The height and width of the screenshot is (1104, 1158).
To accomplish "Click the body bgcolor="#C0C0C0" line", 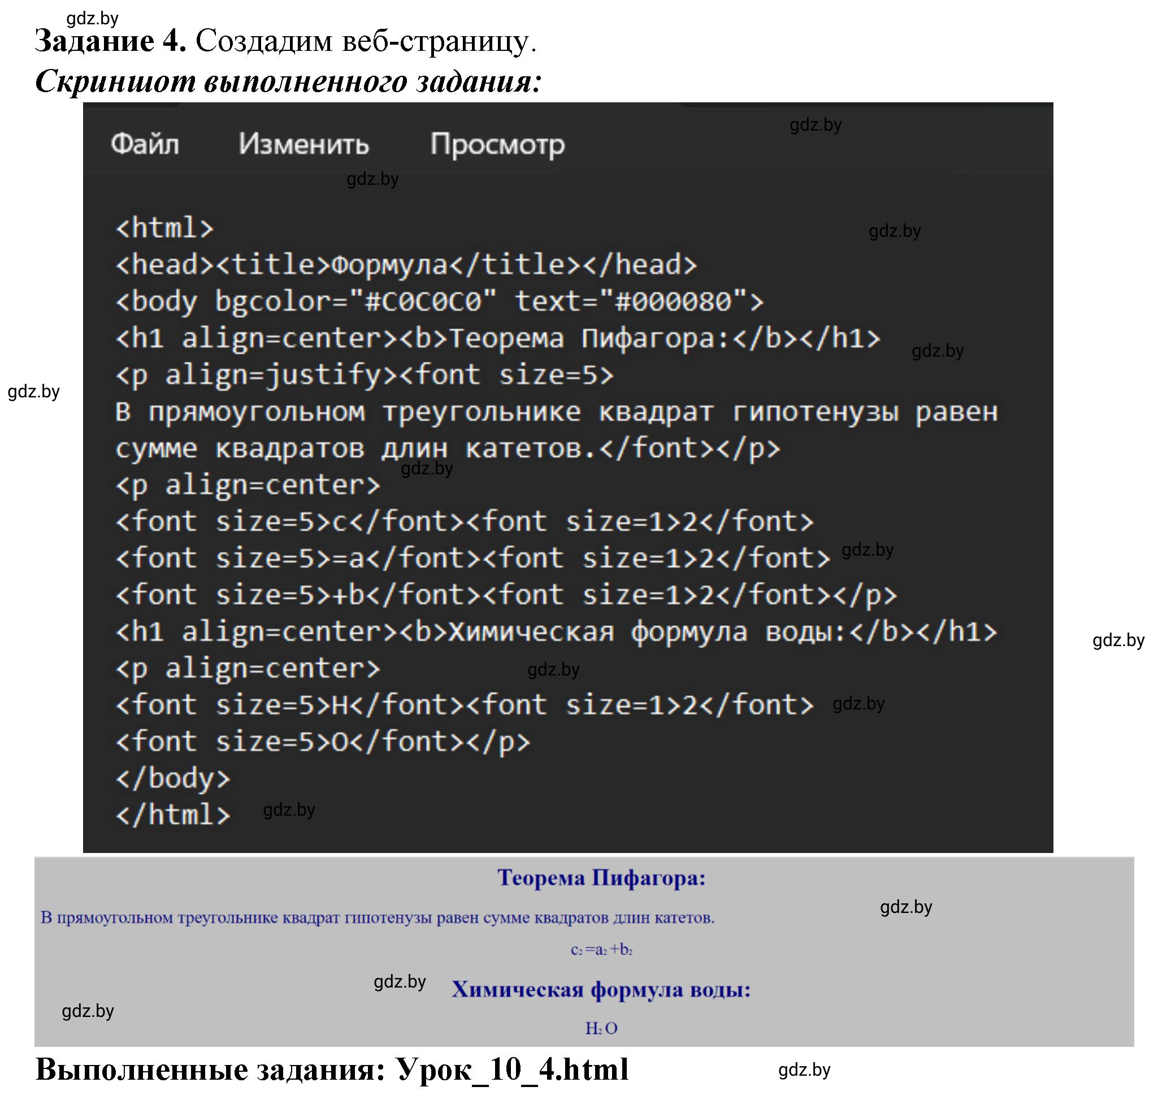I will (x=440, y=302).
